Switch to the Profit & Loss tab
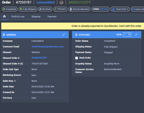The width and height of the screenshot is (144, 113). click(x=18, y=16)
